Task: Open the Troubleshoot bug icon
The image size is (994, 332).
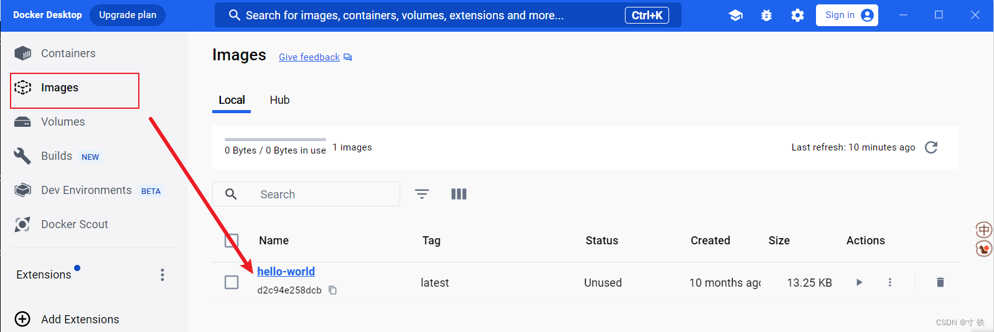Action: coord(766,16)
